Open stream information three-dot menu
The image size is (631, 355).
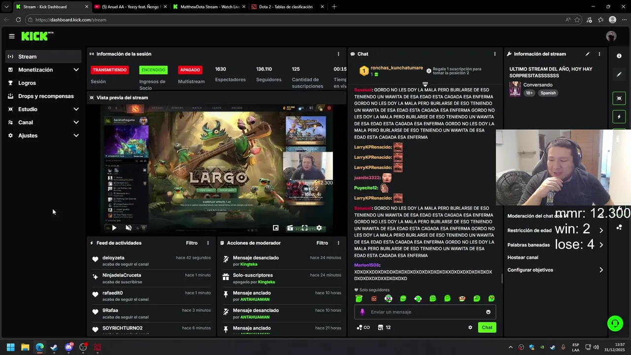tap(599, 54)
